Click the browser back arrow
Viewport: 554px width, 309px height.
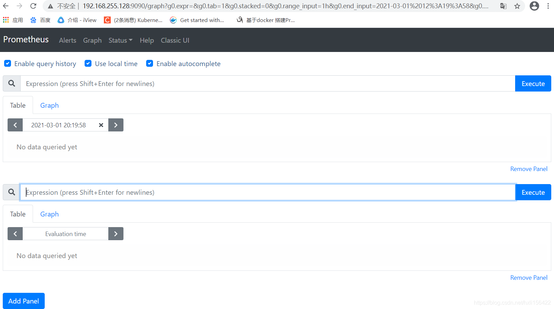pyautogui.click(x=6, y=6)
